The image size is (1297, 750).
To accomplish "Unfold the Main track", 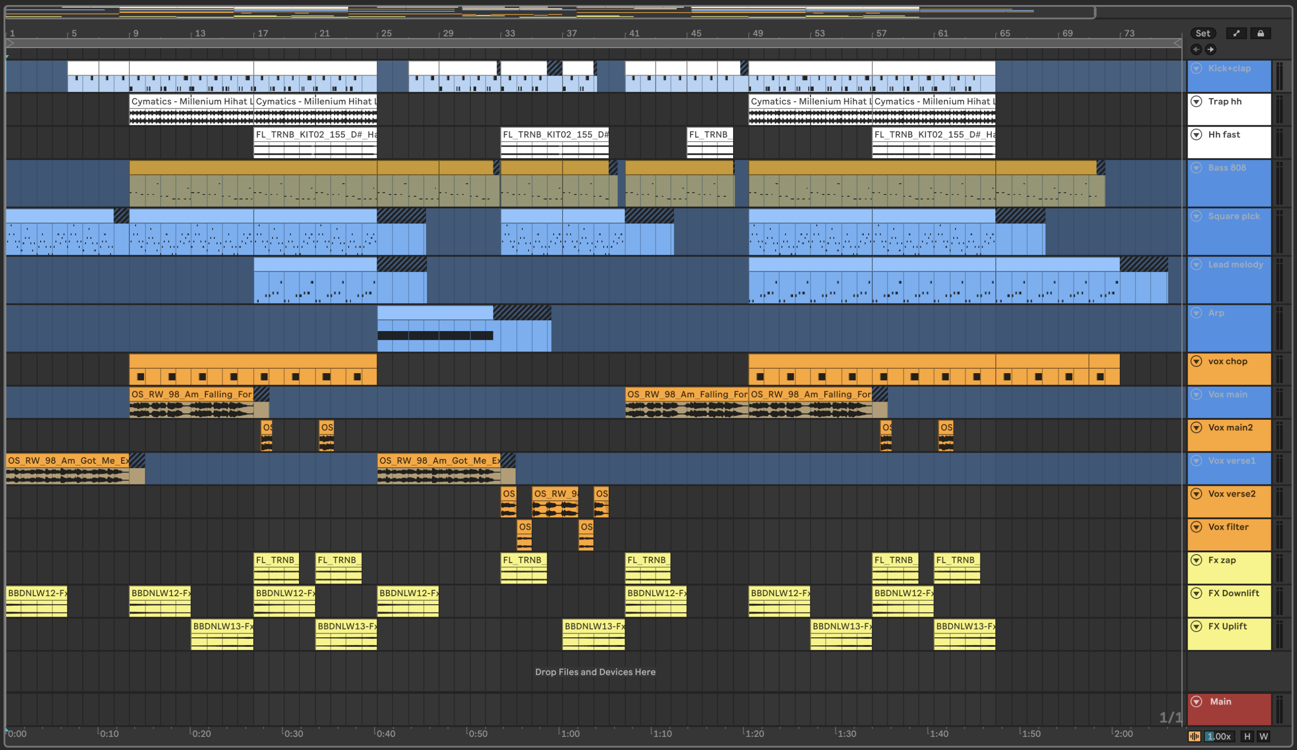I will point(1197,702).
